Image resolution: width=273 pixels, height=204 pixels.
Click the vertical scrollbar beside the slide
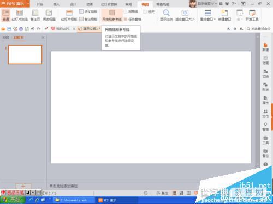[x=258, y=100]
